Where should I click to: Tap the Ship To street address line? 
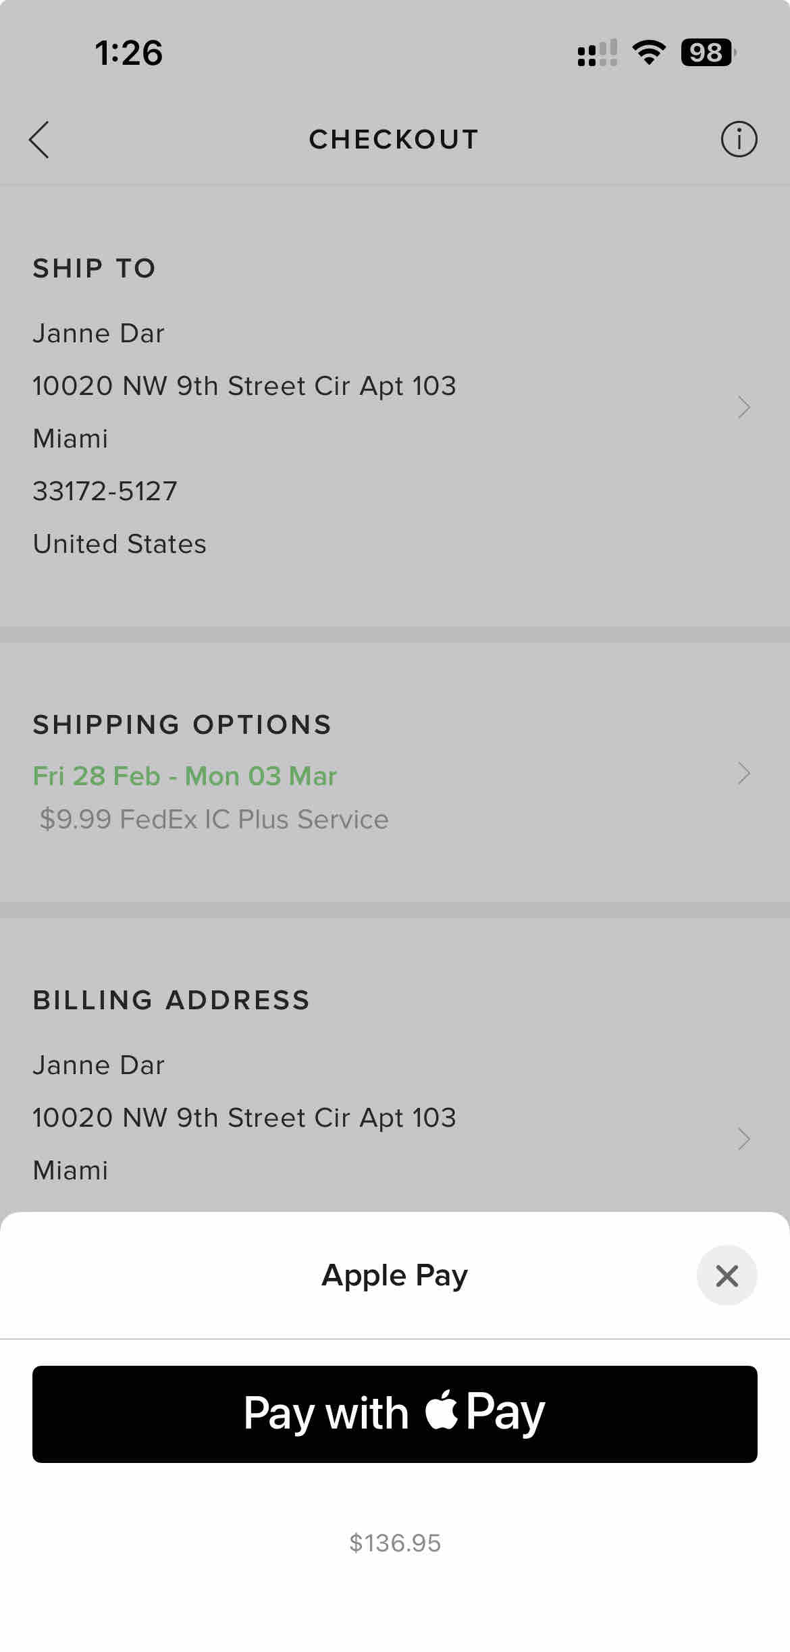(x=244, y=386)
